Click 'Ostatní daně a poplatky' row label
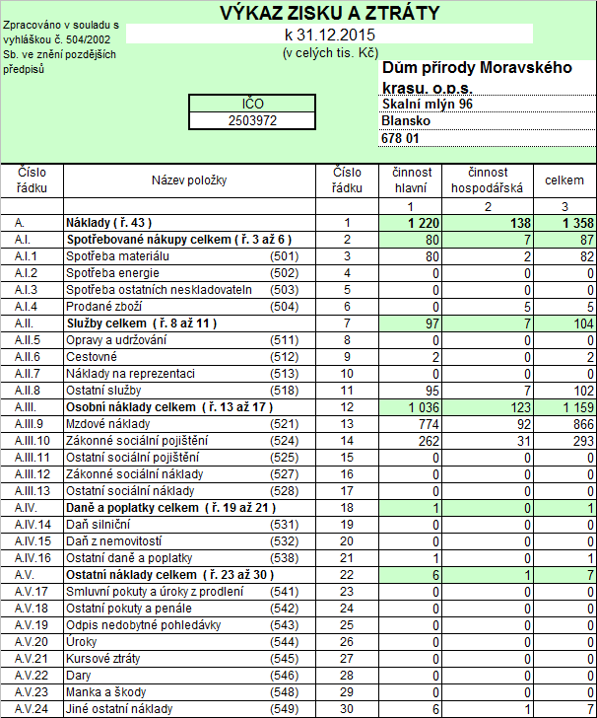This screenshot has height=718, width=597. 129,558
